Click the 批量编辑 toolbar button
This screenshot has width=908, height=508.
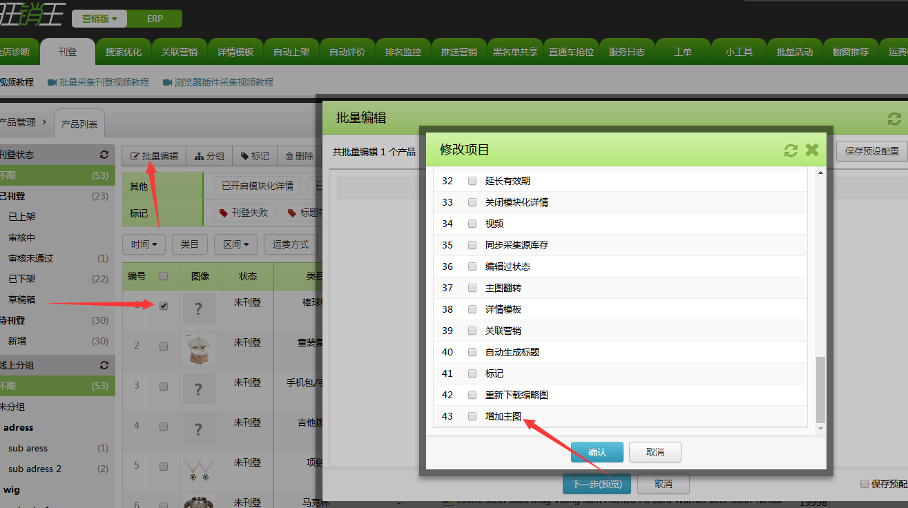[x=155, y=157]
